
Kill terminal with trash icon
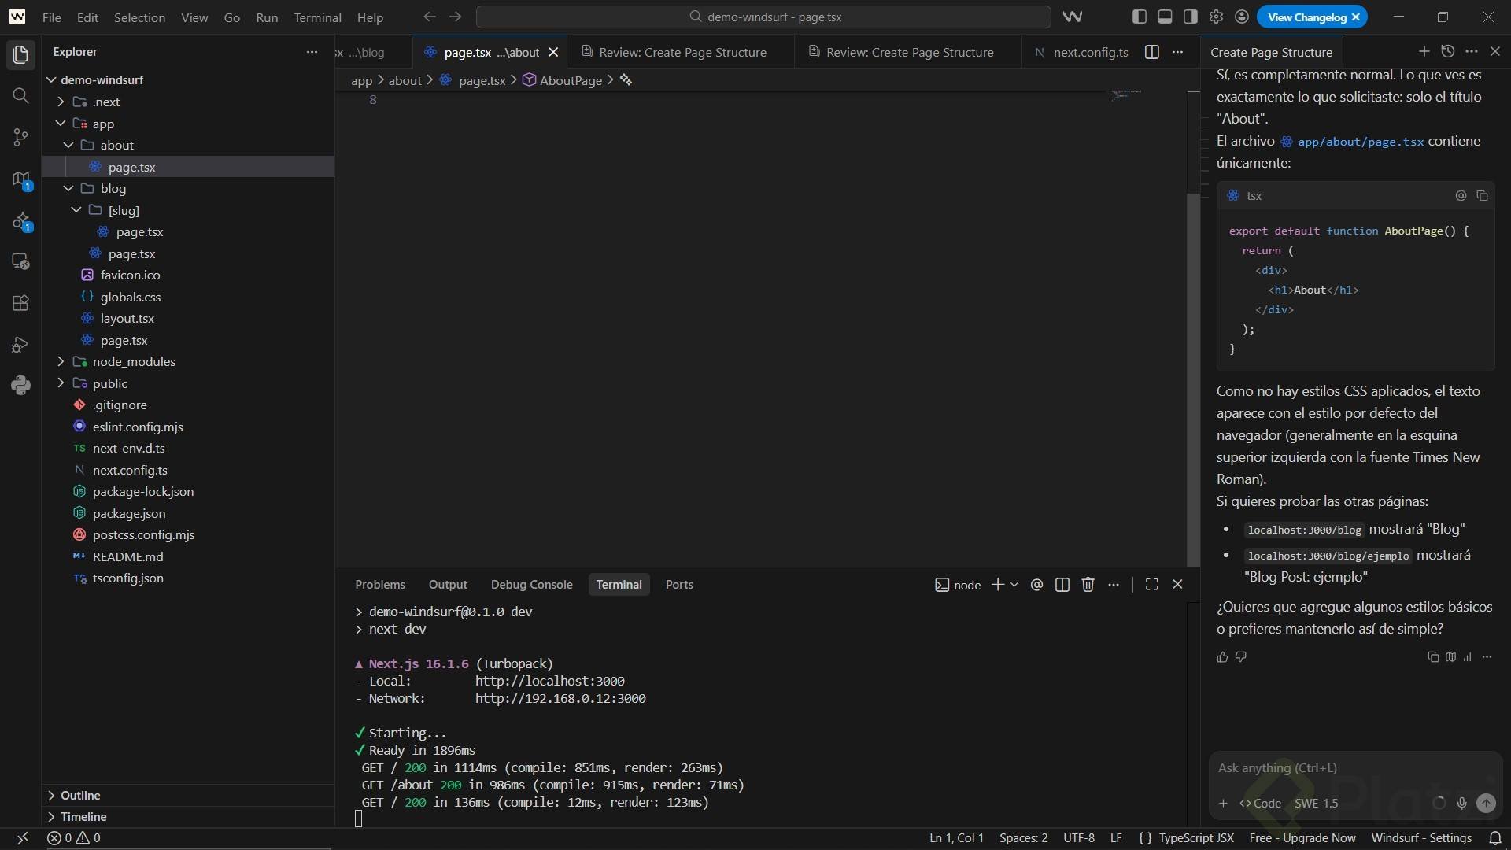pos(1088,585)
